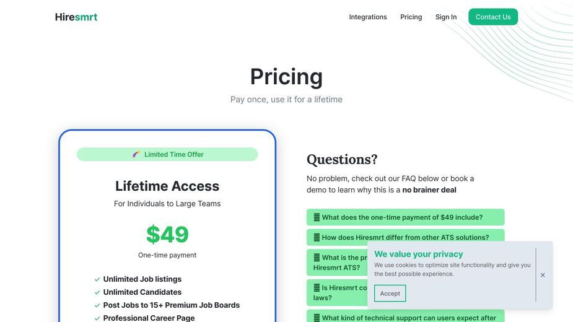The width and height of the screenshot is (573, 322).
Task: Open the Sign In page
Action: point(446,17)
